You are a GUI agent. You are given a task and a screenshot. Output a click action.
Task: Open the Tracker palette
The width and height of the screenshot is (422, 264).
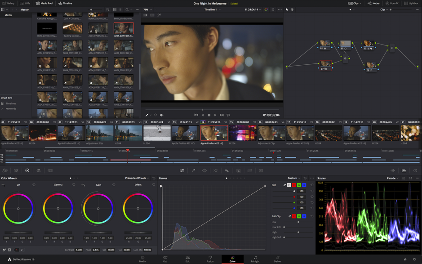215,170
